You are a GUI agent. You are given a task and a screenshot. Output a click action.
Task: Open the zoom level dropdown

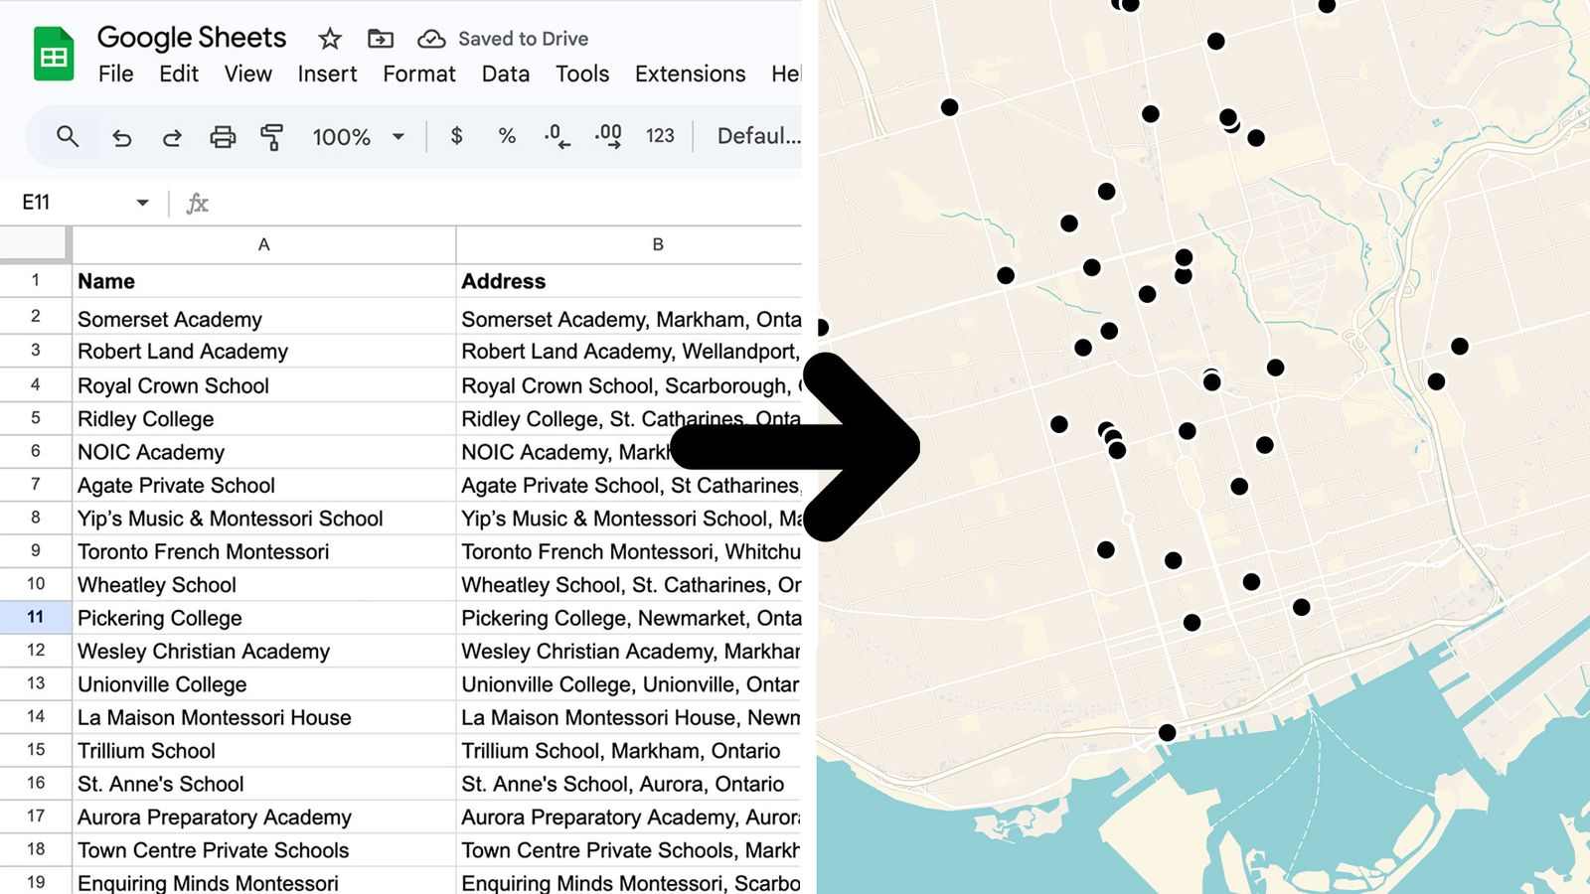pos(358,137)
